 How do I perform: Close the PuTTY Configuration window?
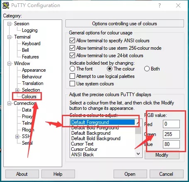(178, 5)
